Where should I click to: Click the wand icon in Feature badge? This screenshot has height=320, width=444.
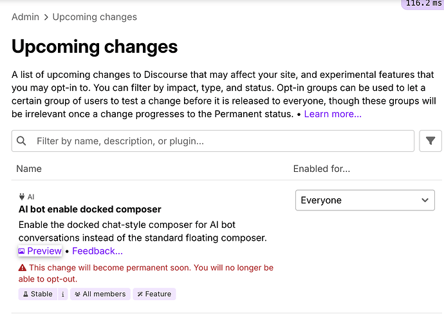point(140,294)
